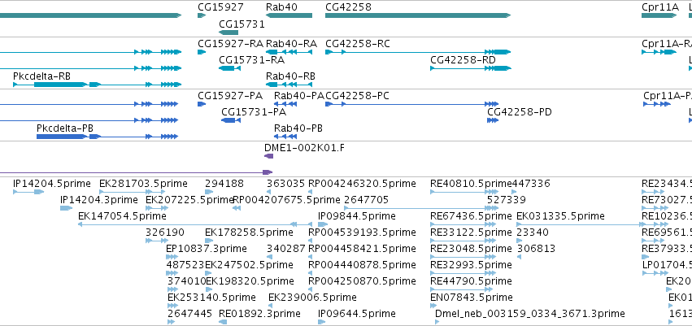
Task: Open the EK178258.5prime EST label
Action: 249,232
